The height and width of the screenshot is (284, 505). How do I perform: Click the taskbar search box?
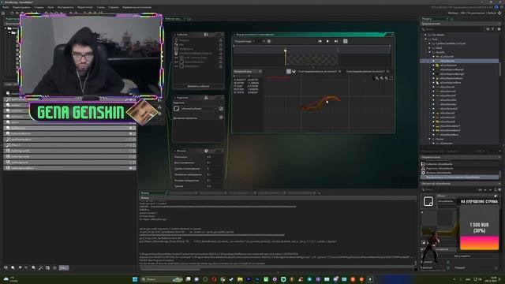pos(163,279)
